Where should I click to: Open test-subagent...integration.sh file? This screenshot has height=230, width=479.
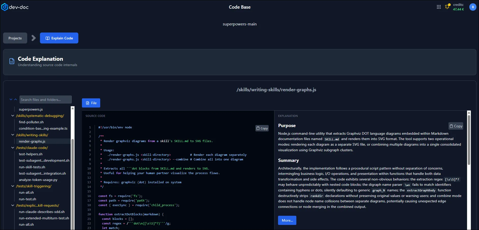tap(42, 173)
